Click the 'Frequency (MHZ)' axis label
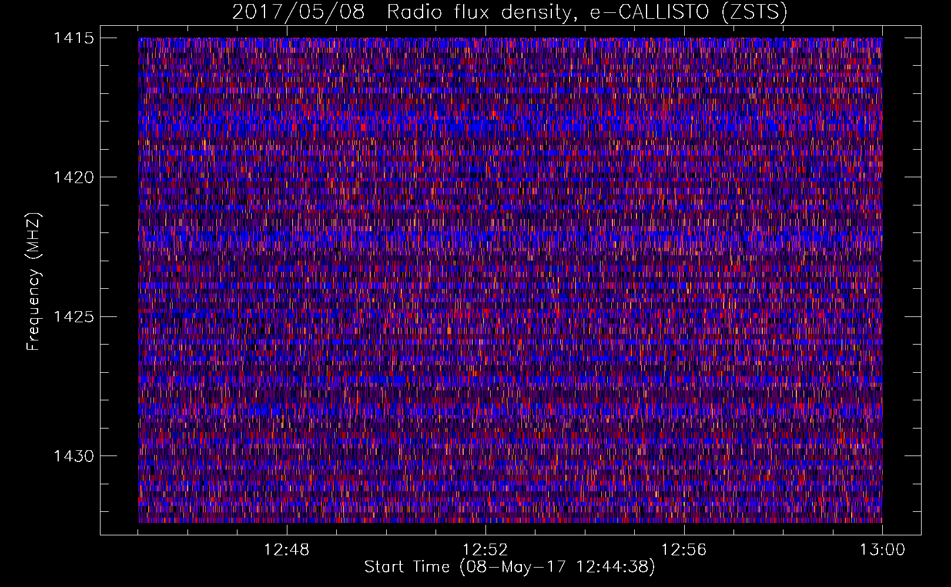 click(x=34, y=282)
